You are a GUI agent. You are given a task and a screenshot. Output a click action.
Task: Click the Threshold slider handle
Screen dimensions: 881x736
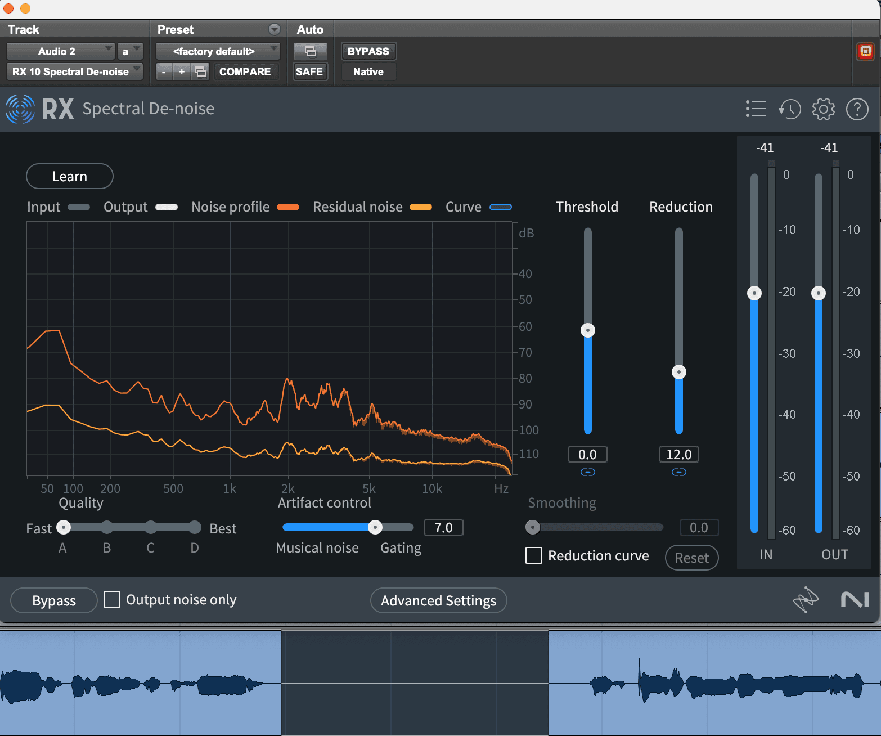coord(588,330)
